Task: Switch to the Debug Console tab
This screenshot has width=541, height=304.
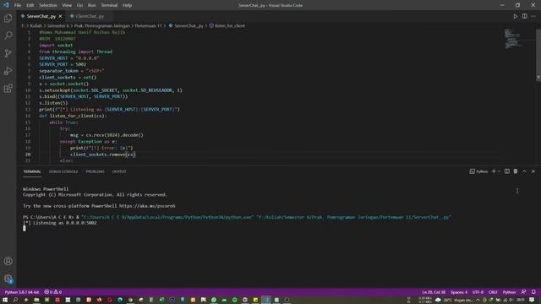Action: tap(63, 171)
